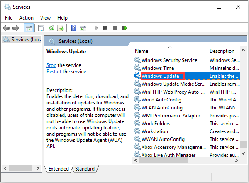
Task: Click the Forward arrow toolbar icon
Action: (16, 28)
